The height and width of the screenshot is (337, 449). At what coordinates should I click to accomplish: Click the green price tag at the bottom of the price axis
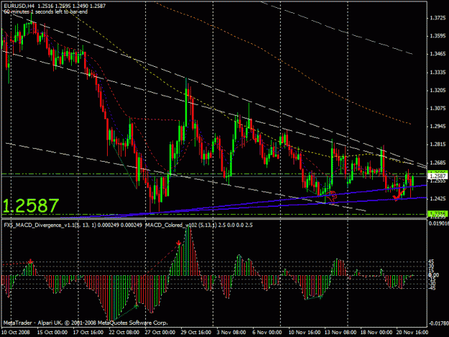click(x=438, y=213)
